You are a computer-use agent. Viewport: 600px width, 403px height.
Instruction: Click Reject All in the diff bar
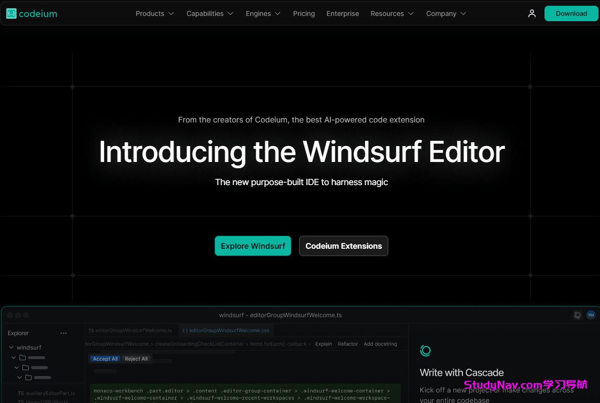136,359
